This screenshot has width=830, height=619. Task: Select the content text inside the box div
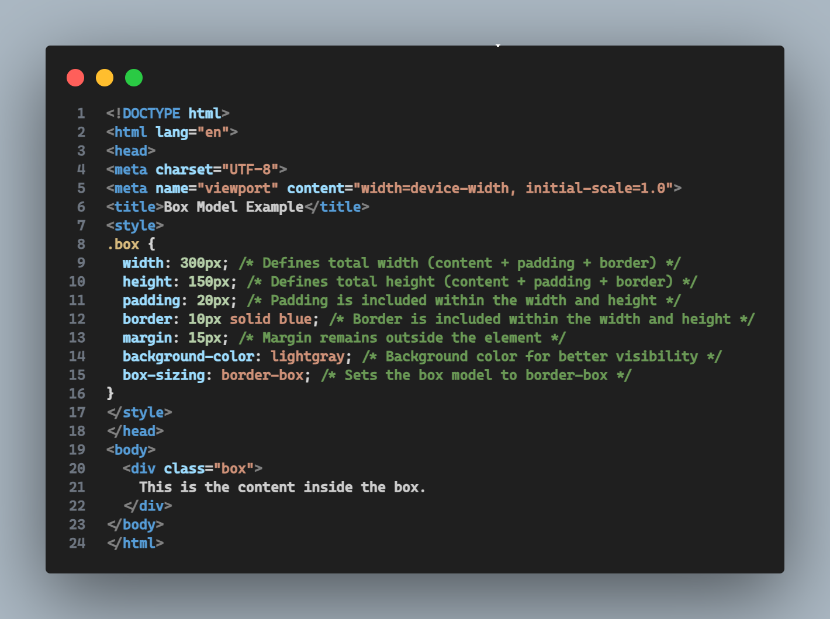coord(282,487)
